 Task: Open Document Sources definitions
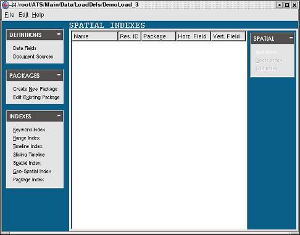tap(33, 57)
